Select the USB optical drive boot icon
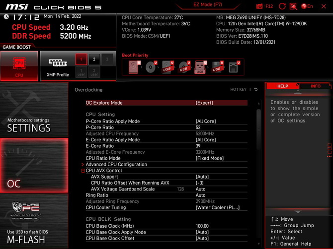Screen dimensions: 333x249 coord(184,67)
